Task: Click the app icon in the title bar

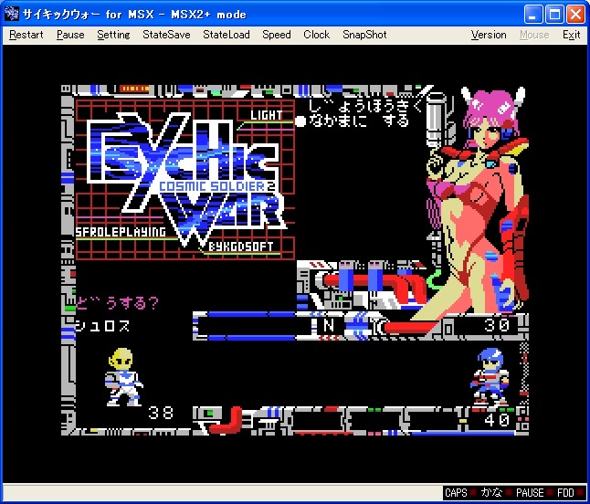Action: coord(11,14)
